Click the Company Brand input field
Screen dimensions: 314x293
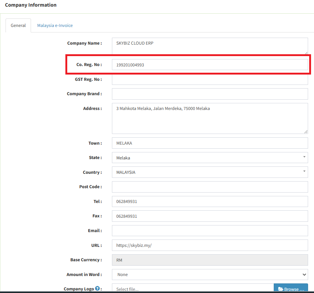pos(209,94)
